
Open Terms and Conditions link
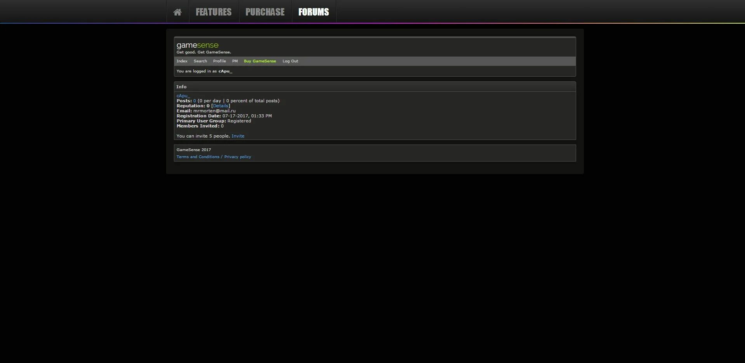click(x=198, y=157)
